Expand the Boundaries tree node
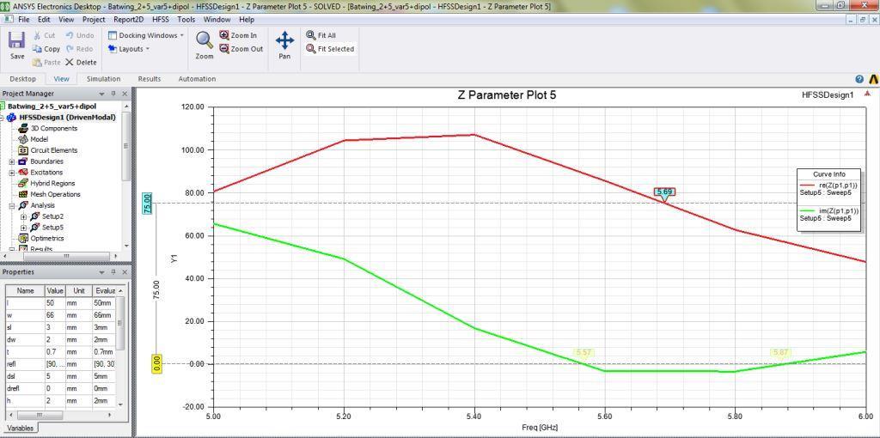Image resolution: width=880 pixels, height=438 pixels. coord(12,161)
